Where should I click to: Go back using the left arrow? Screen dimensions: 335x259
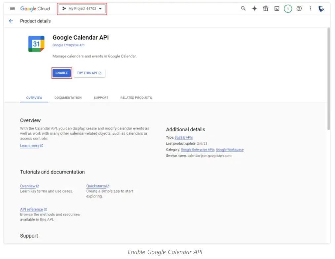pyautogui.click(x=11, y=21)
